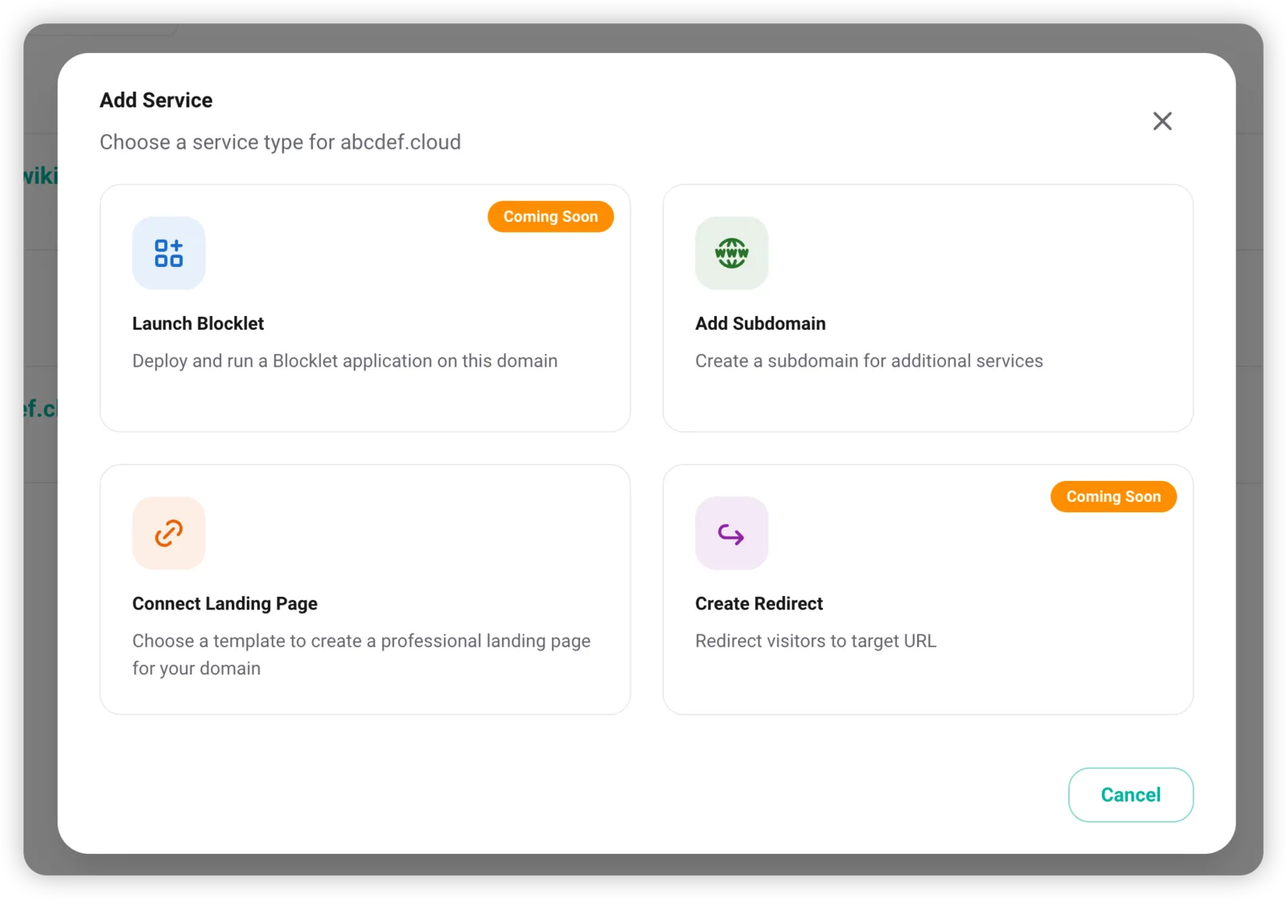Cancel adding a service
Viewport: 1287px width, 899px height.
(1131, 794)
